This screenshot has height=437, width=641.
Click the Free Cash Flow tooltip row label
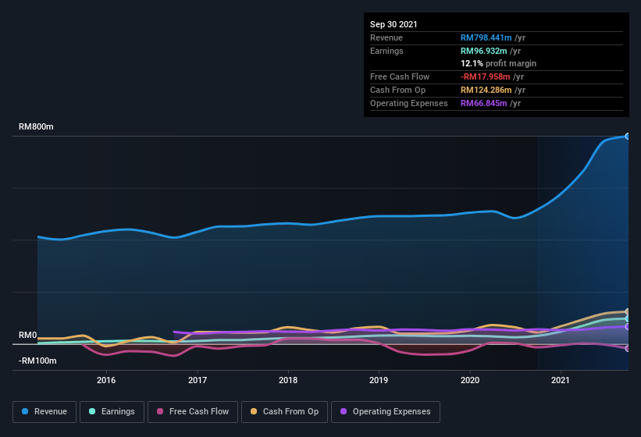400,76
